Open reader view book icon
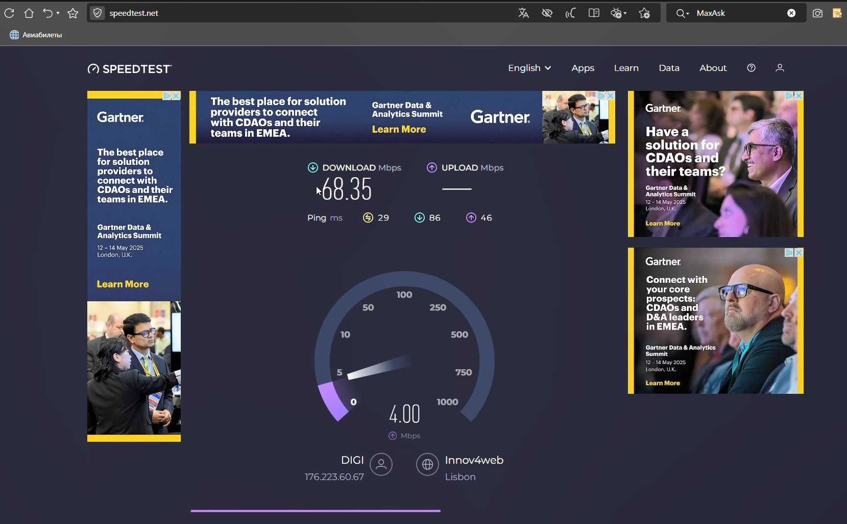The width and height of the screenshot is (847, 524). click(x=594, y=13)
